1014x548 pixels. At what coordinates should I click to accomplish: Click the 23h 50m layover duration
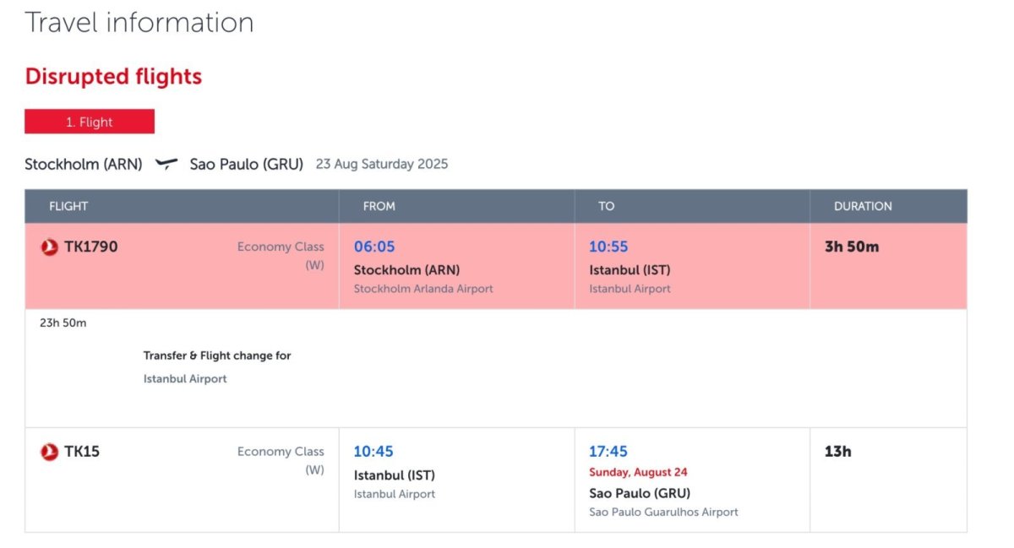click(x=63, y=323)
